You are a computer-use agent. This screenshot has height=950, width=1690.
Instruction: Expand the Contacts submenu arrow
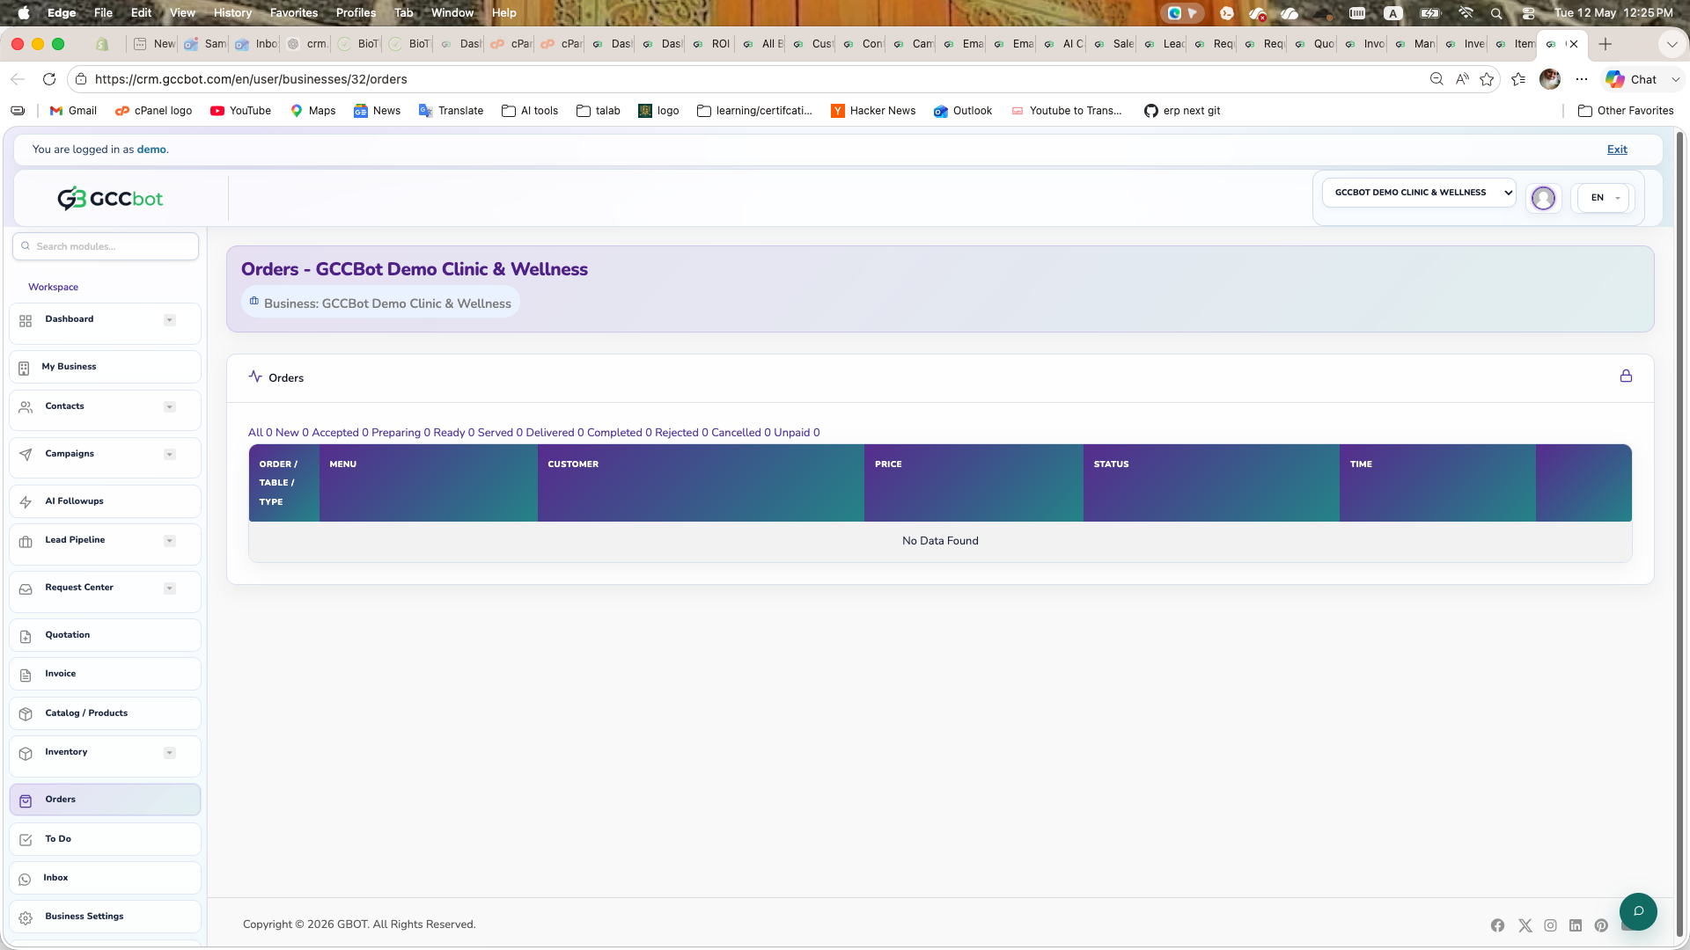(x=170, y=406)
